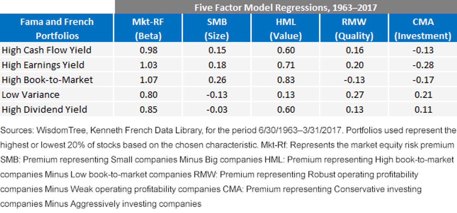The height and width of the screenshot is (213, 457).
Task: Click the High Earnings Yield row label
Action: click(43, 65)
